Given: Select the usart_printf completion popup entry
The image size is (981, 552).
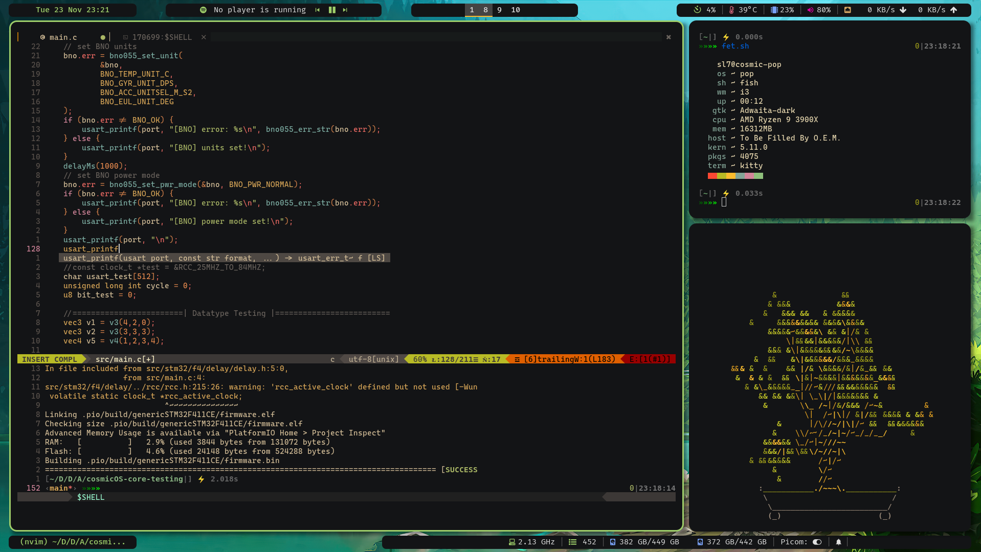Looking at the screenshot, I should 224,258.
